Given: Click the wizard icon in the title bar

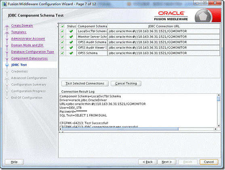Looking at the screenshot, I should [x=4, y=4].
